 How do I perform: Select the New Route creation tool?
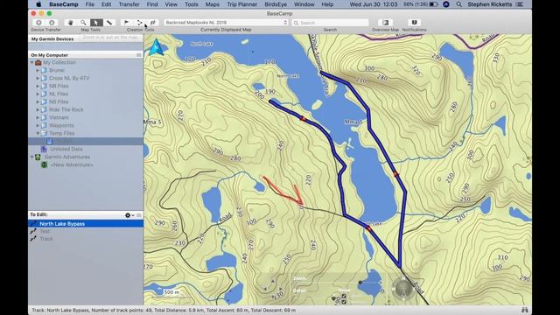point(140,23)
